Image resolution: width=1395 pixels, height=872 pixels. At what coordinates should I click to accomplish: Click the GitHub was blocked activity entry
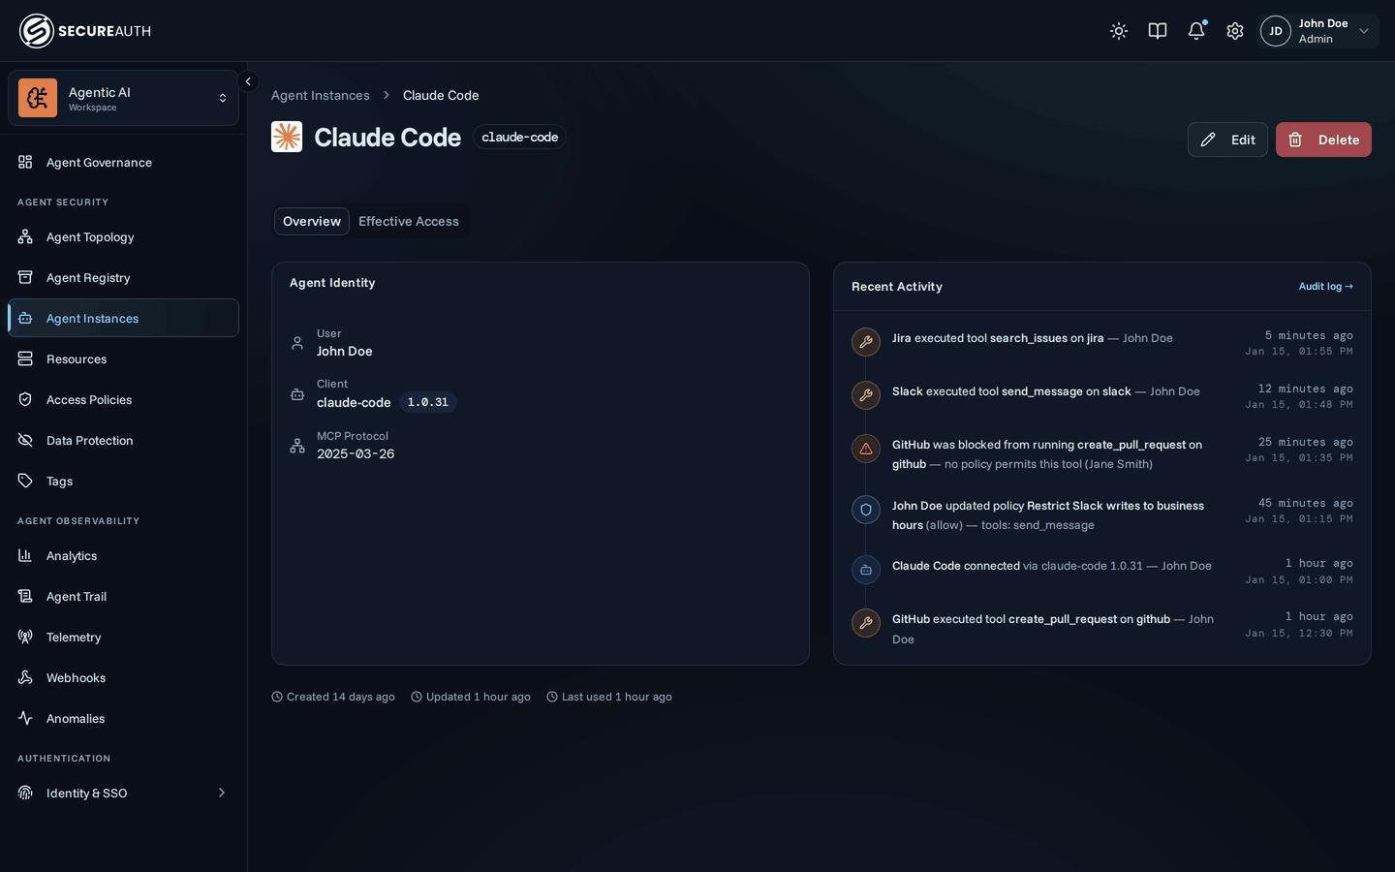[1102, 453]
